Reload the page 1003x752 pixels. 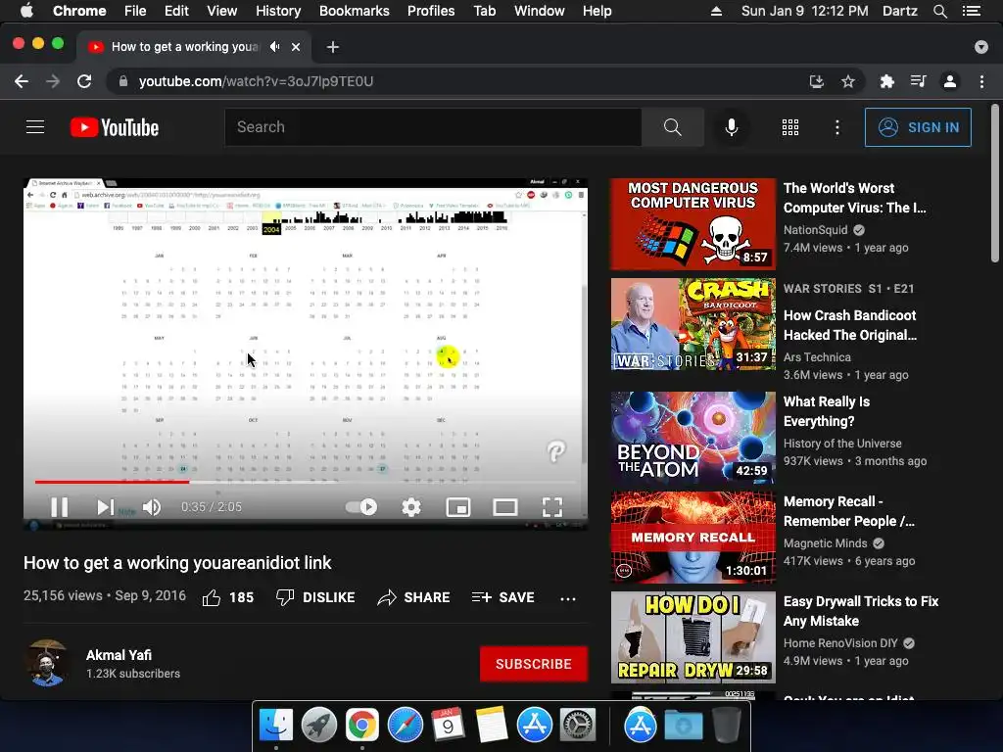click(84, 81)
